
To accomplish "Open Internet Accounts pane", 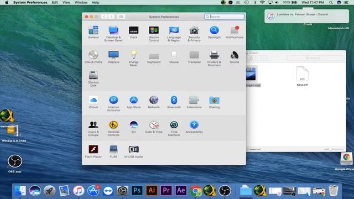I will [113, 103].
